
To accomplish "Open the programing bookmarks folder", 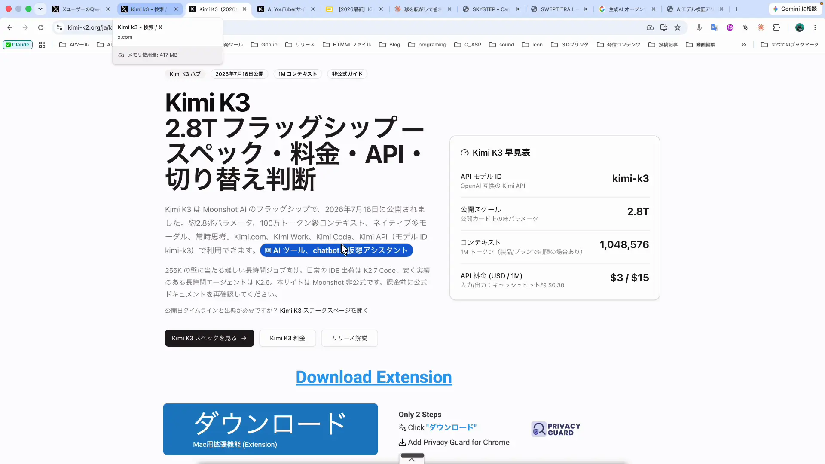I will pos(427,45).
